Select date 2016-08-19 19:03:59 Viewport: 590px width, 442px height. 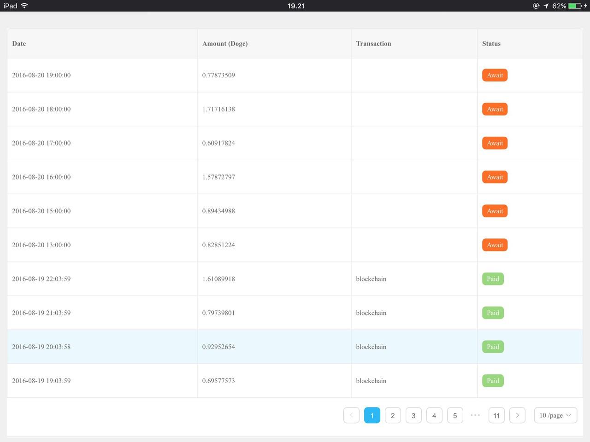tap(41, 381)
